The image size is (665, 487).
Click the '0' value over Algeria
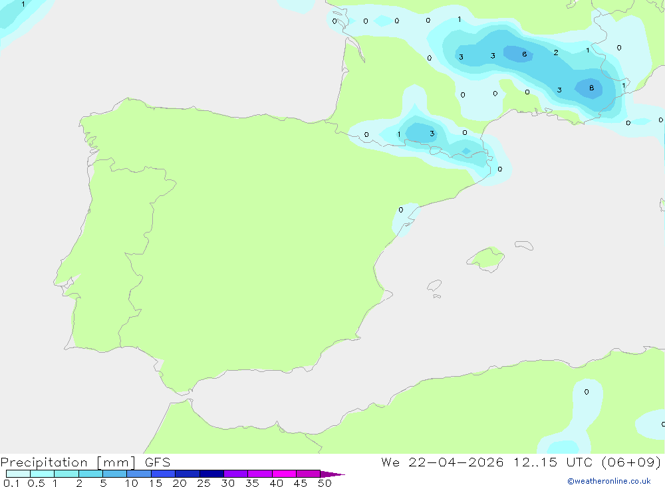[x=586, y=391]
